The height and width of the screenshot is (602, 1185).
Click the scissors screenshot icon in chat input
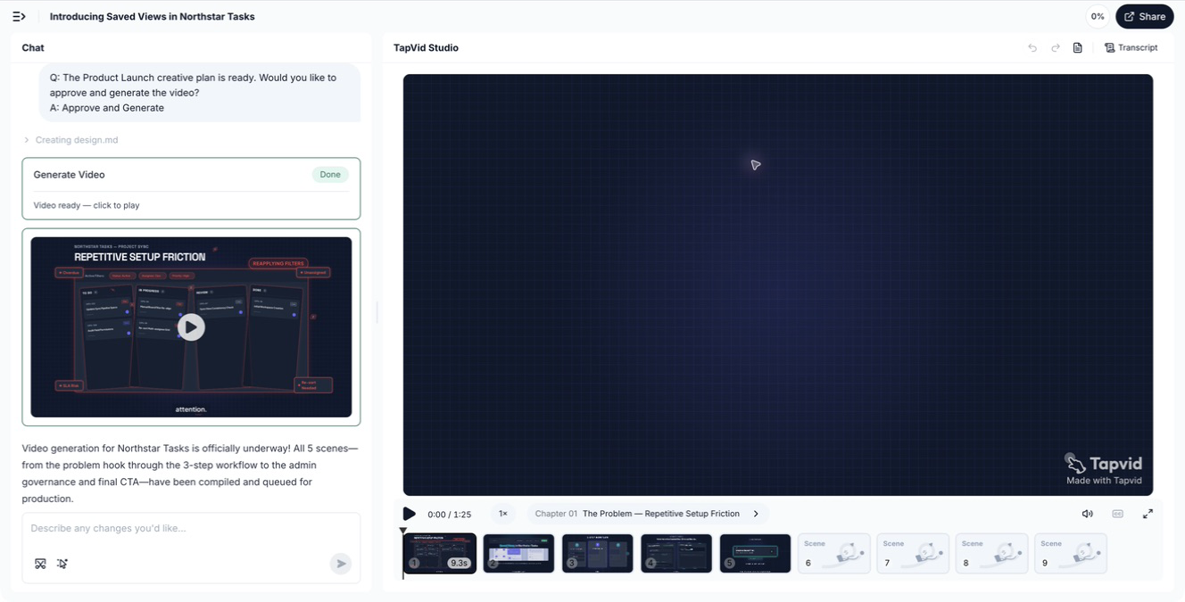(40, 564)
